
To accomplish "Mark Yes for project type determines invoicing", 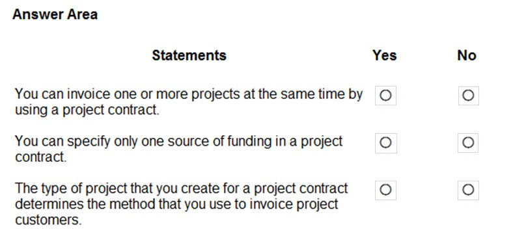I will tap(385, 190).
